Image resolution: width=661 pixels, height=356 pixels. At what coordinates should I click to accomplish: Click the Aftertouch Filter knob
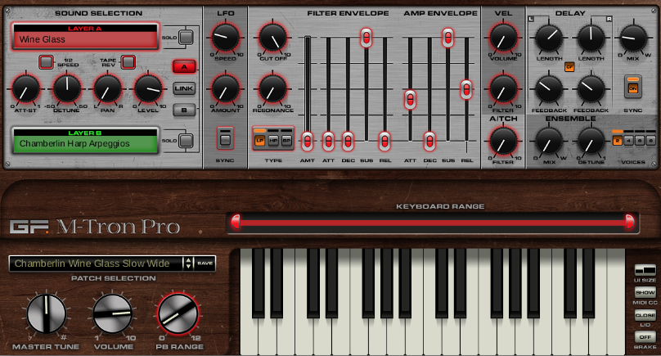(x=503, y=142)
